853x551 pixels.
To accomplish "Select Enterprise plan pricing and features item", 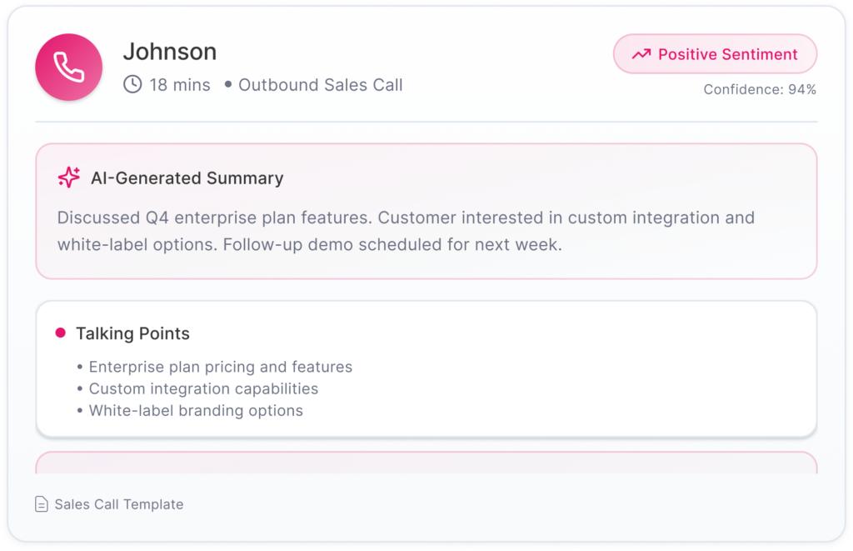I will (220, 367).
